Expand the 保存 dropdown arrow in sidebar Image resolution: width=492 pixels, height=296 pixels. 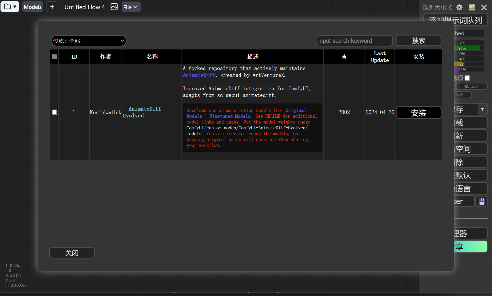(x=483, y=109)
